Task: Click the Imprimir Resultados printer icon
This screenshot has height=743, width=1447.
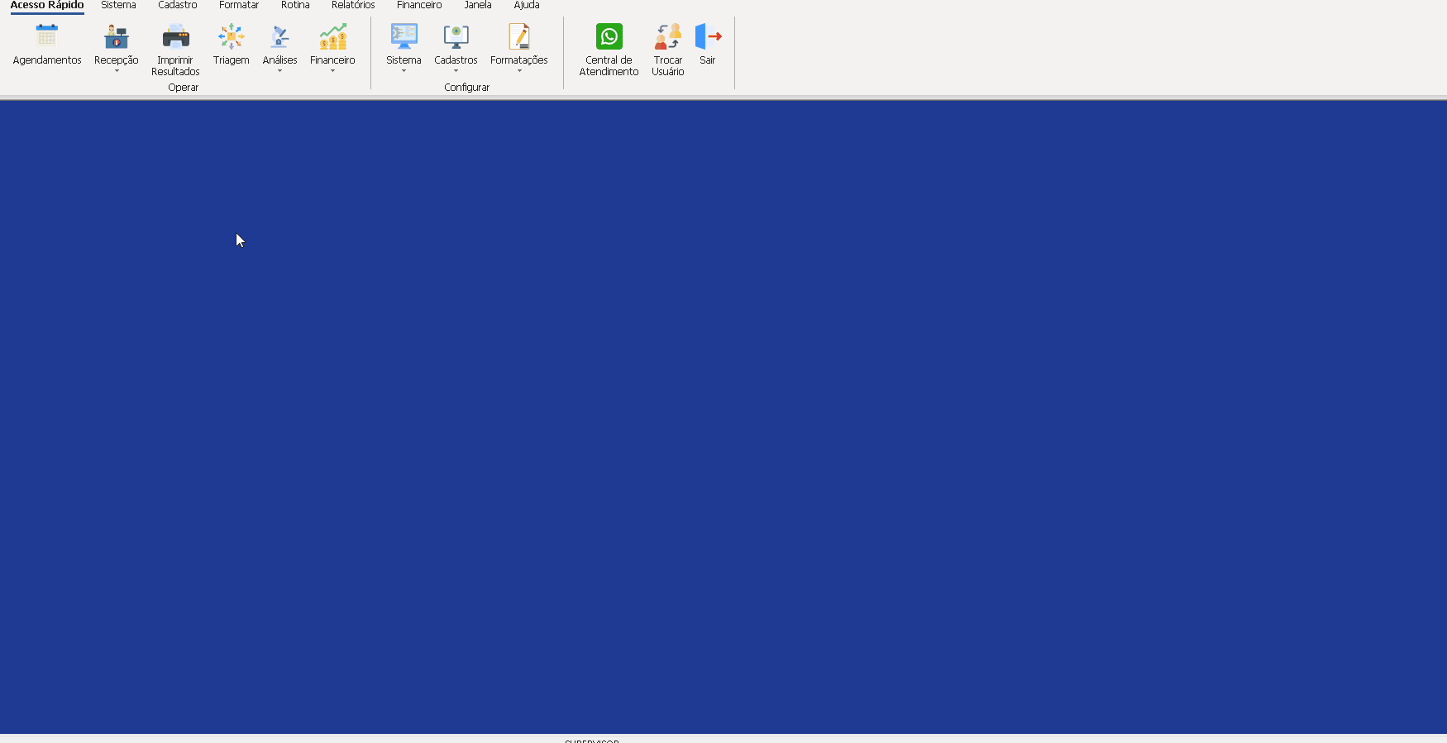Action: [175, 36]
